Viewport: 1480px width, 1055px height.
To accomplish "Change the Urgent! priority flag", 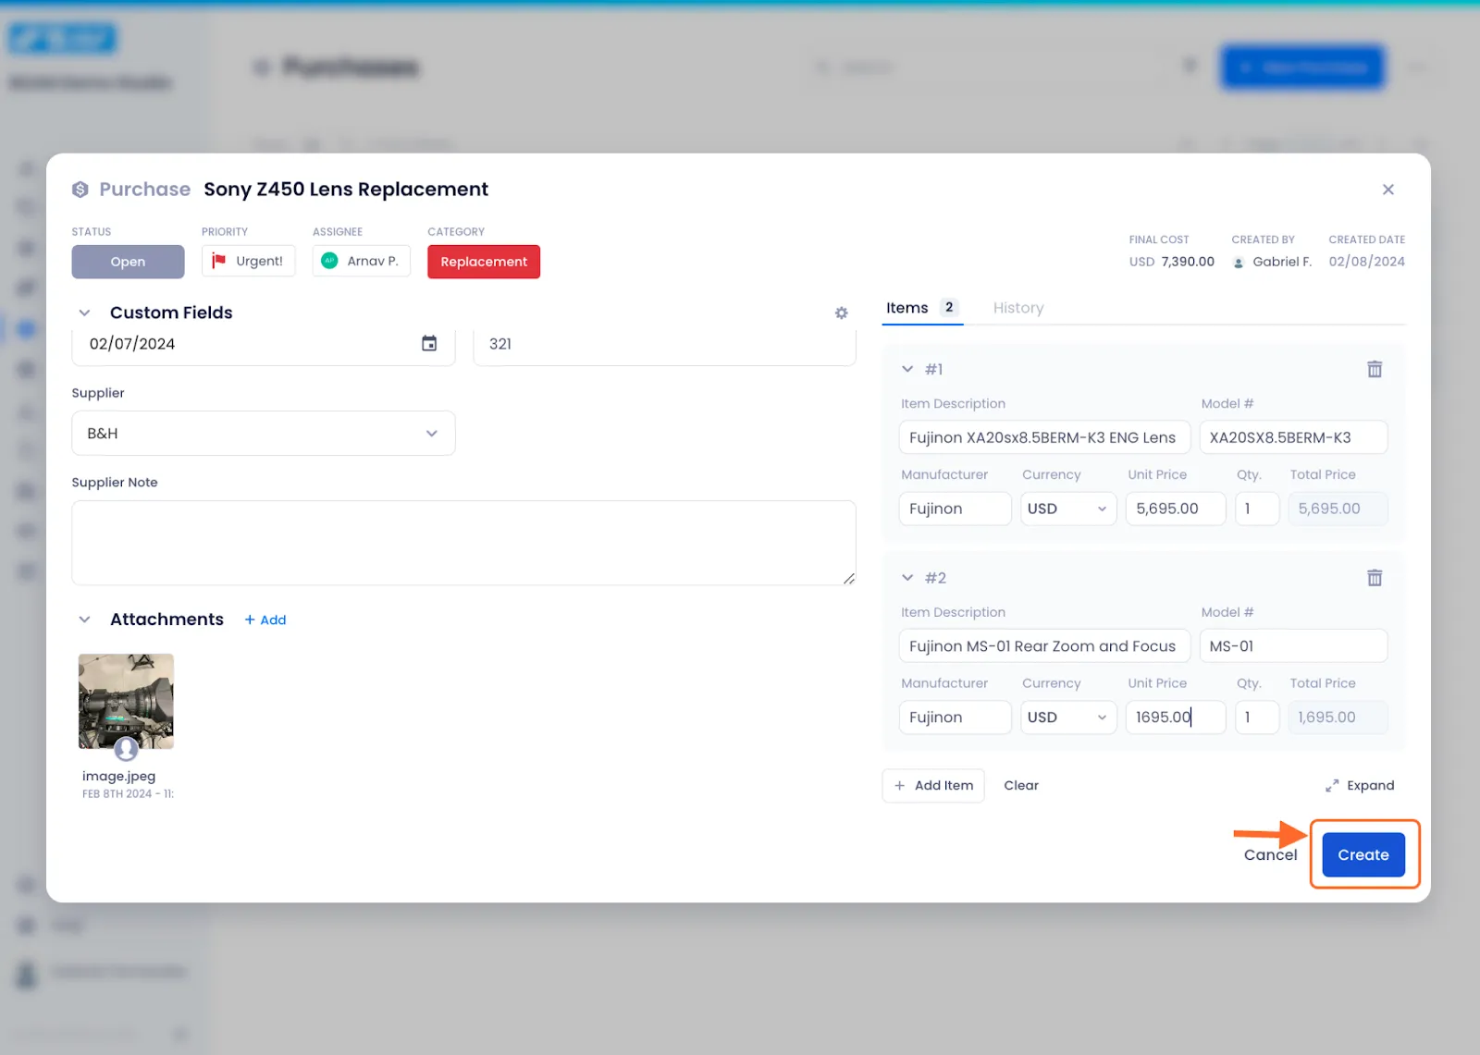I will tap(248, 262).
